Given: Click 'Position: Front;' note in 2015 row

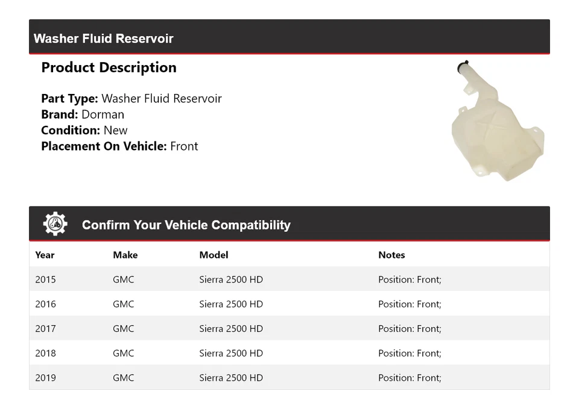Looking at the screenshot, I should pyautogui.click(x=410, y=279).
